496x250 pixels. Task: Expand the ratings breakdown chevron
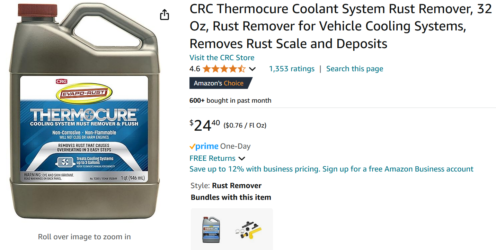click(253, 69)
